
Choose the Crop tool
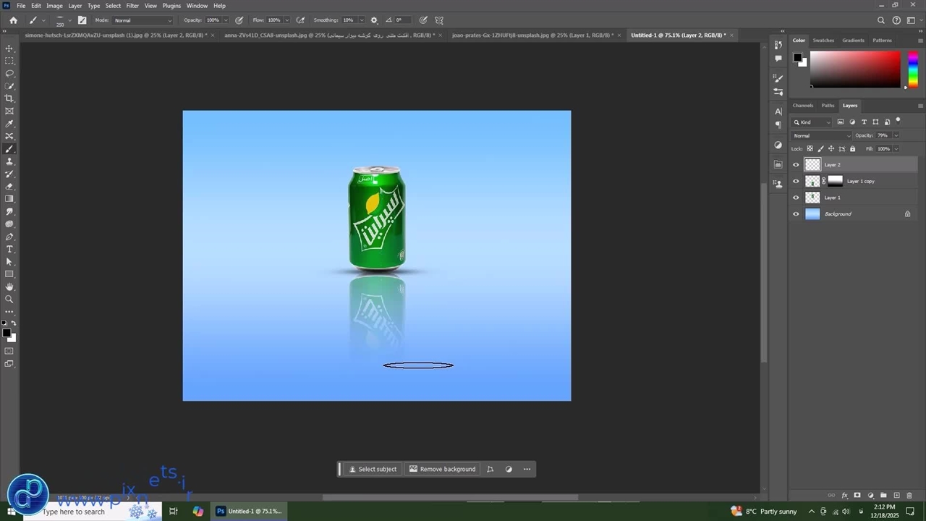9,98
